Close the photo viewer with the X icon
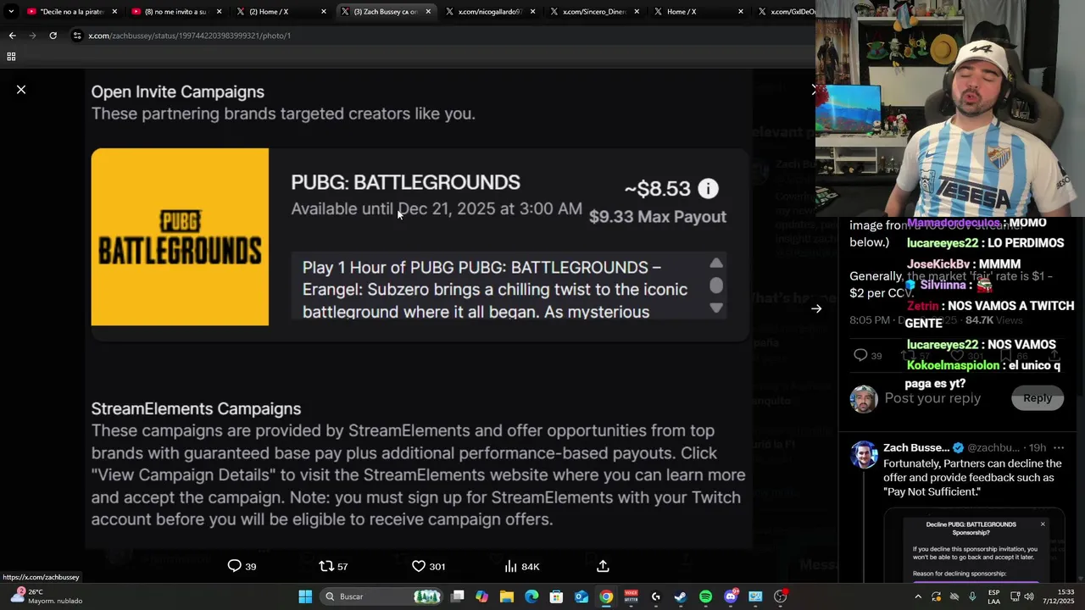Screen dimensions: 1085x610 point(21,89)
